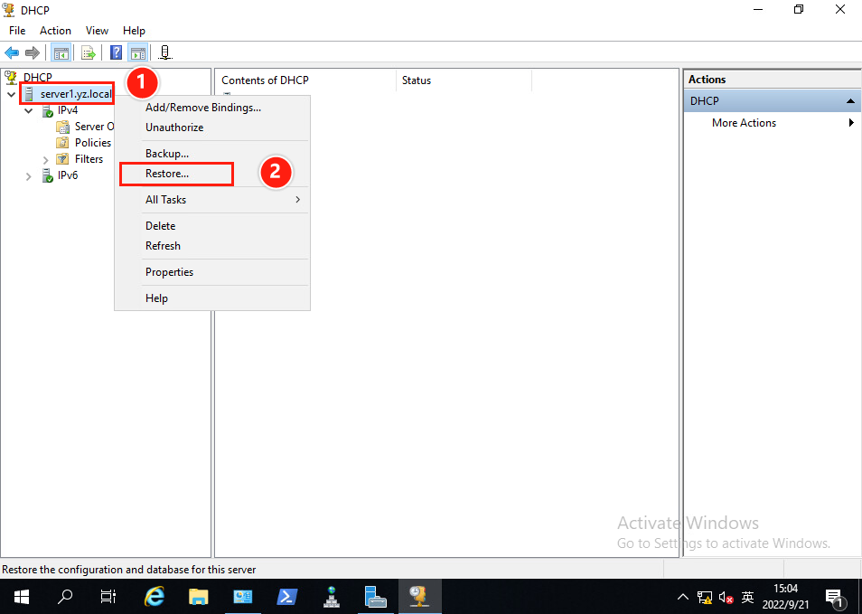Choose Restore... from the context menu

(167, 174)
